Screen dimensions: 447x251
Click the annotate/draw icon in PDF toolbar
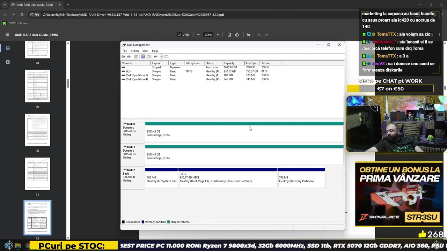[248, 35]
